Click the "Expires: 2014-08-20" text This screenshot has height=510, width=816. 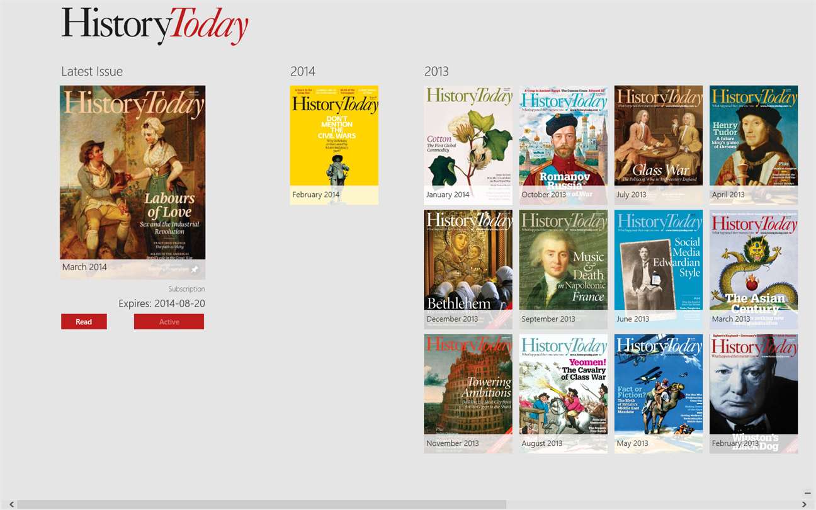point(162,303)
